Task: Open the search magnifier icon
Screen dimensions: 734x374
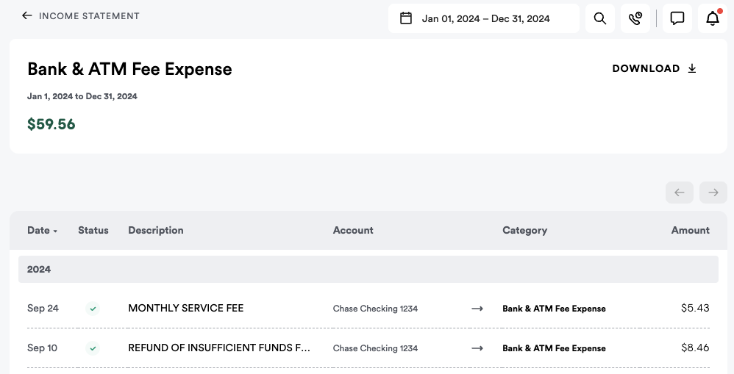Action: [x=600, y=18]
